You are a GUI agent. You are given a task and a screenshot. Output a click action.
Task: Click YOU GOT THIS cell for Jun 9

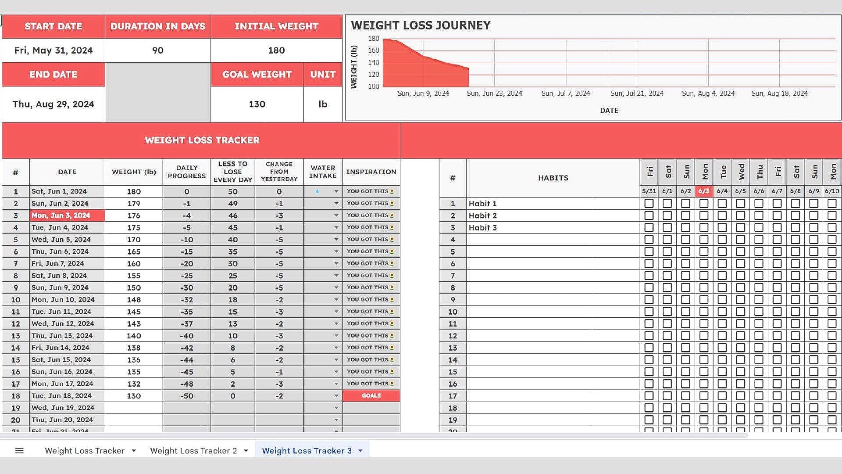371,287
